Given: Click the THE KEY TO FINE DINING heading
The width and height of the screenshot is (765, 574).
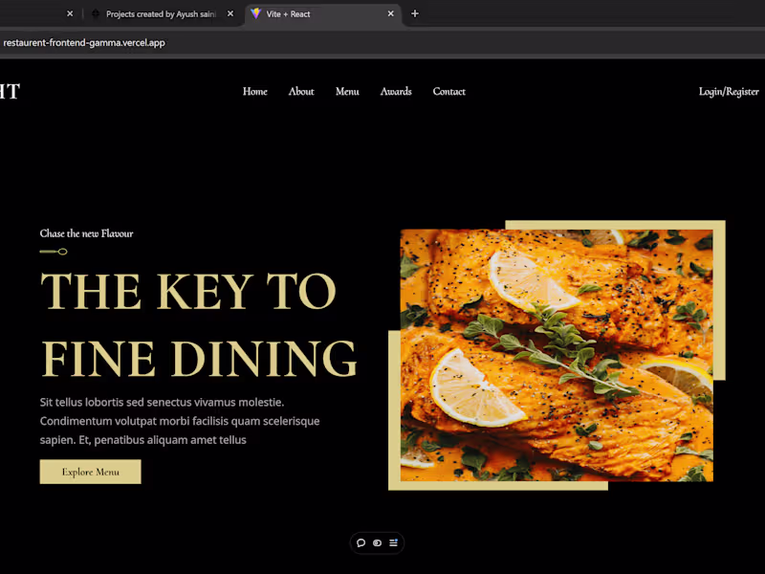Looking at the screenshot, I should tap(199, 324).
